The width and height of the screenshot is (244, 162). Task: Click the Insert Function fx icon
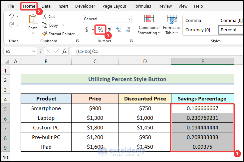[x=65, y=52]
